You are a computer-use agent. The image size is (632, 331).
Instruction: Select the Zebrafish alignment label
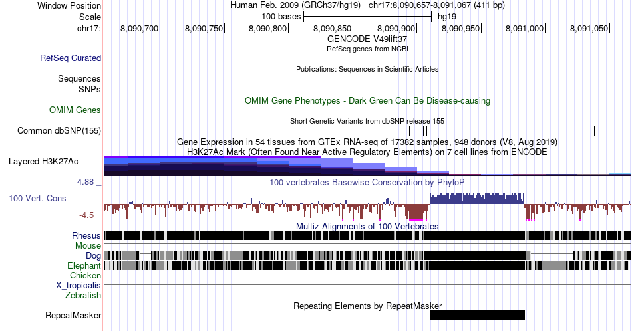[x=83, y=295]
